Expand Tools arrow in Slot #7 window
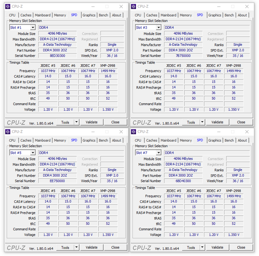 pos(202,247)
